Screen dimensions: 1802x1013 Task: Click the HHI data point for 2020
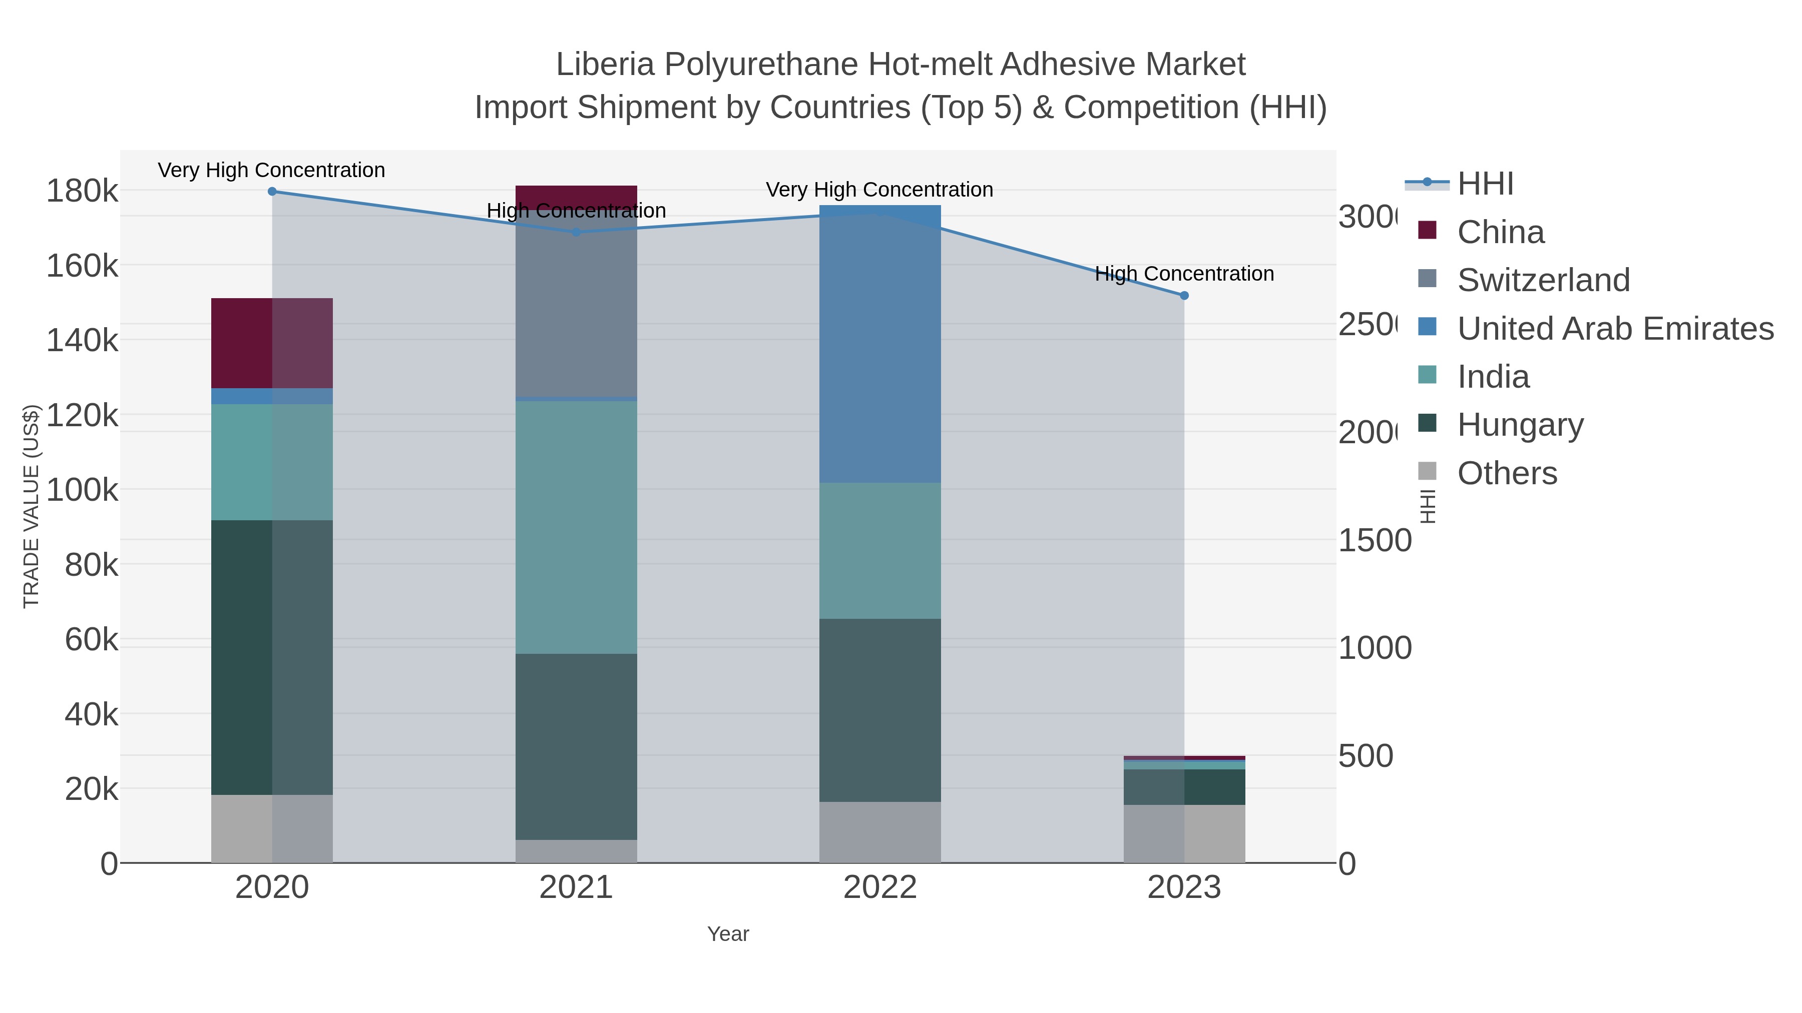pyautogui.click(x=272, y=192)
